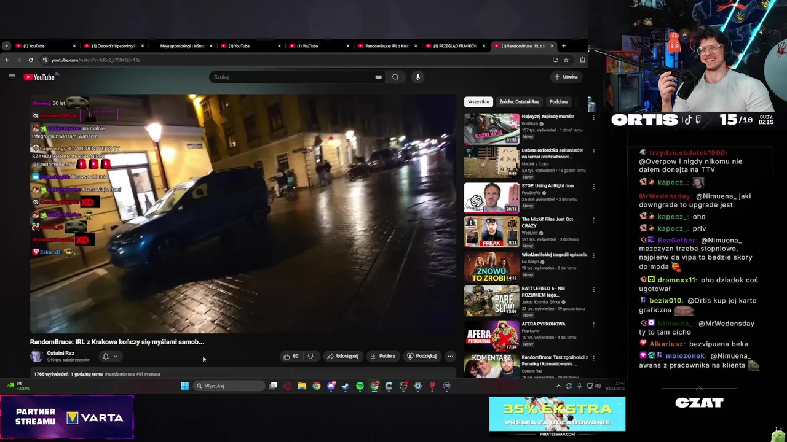Launch Spotify from the taskbar

360,386
